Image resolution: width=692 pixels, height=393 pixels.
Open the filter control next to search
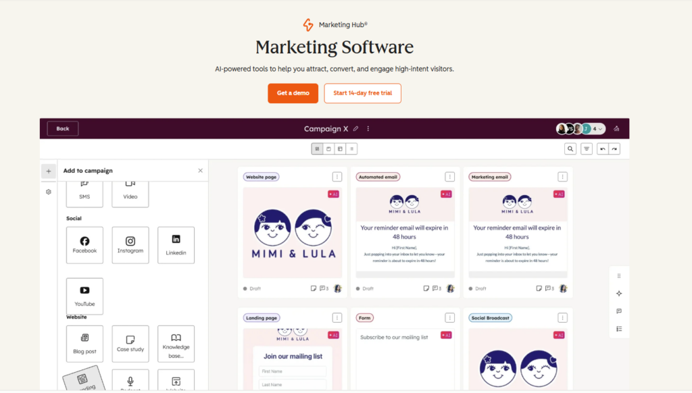pyautogui.click(x=586, y=148)
